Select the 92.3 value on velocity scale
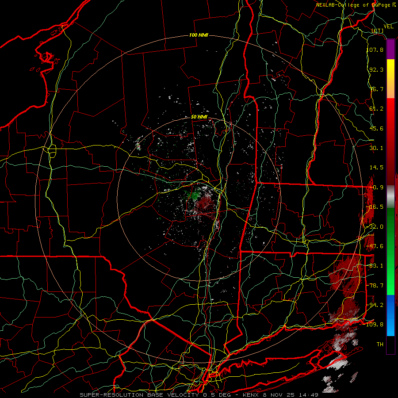398x398 pixels. point(376,69)
